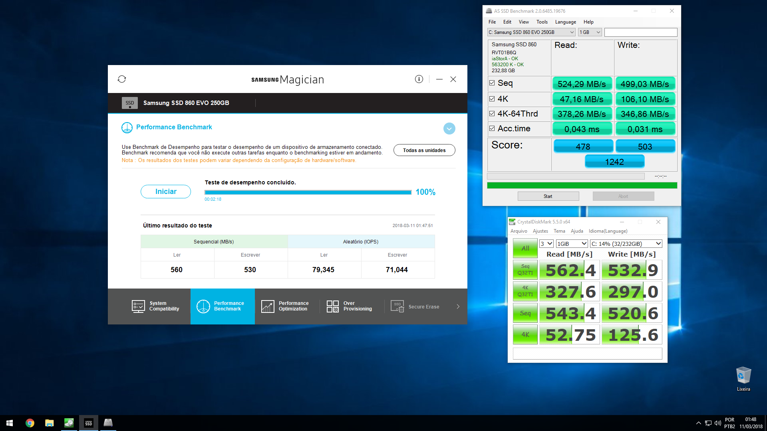This screenshot has width=767, height=431.
Task: Toggle the Acc.time checkbox in AS SSD
Action: click(492, 129)
